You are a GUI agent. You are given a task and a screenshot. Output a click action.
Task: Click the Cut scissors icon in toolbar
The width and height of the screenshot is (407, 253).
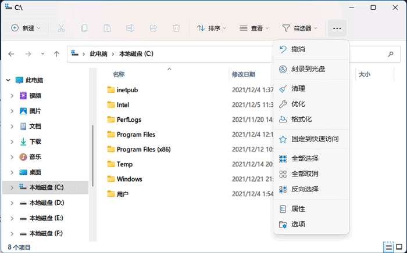pos(61,28)
